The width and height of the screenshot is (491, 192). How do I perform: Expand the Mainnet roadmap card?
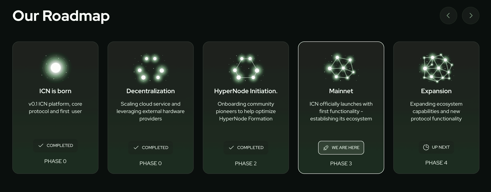(341, 107)
